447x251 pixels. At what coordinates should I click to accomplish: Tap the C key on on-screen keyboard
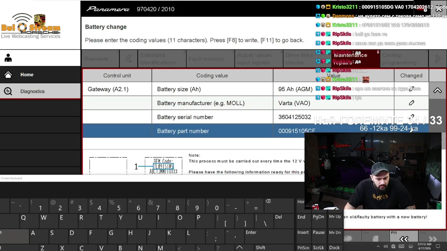coord(81,248)
